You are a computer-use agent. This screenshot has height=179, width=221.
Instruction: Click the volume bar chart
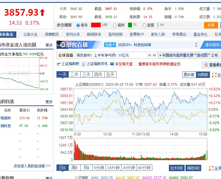[141, 149]
